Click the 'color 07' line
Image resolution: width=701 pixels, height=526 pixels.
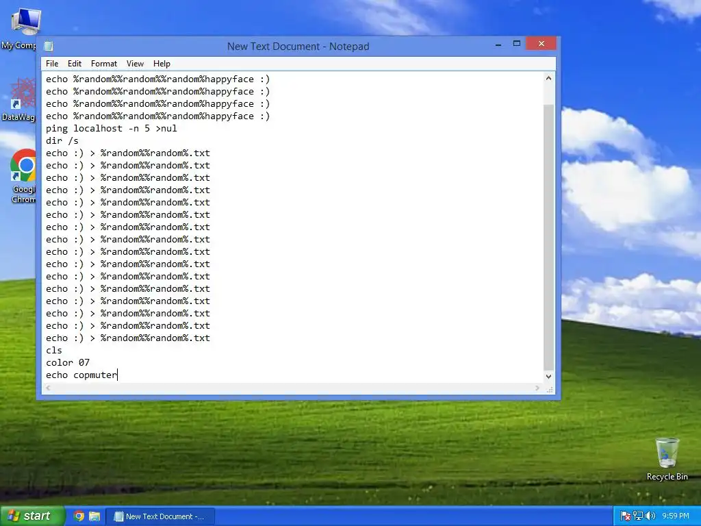(x=68, y=363)
